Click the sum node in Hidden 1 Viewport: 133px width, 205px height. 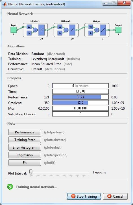pyautogui.click(x=35, y=30)
